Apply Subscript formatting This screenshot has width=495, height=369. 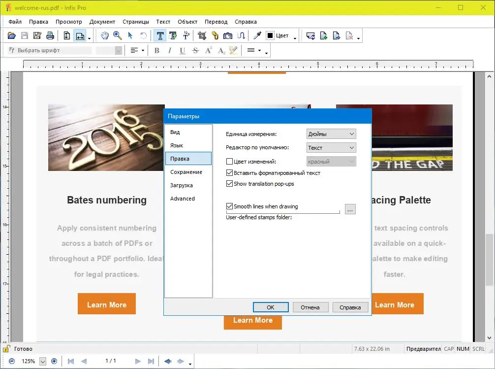pyautogui.click(x=221, y=50)
